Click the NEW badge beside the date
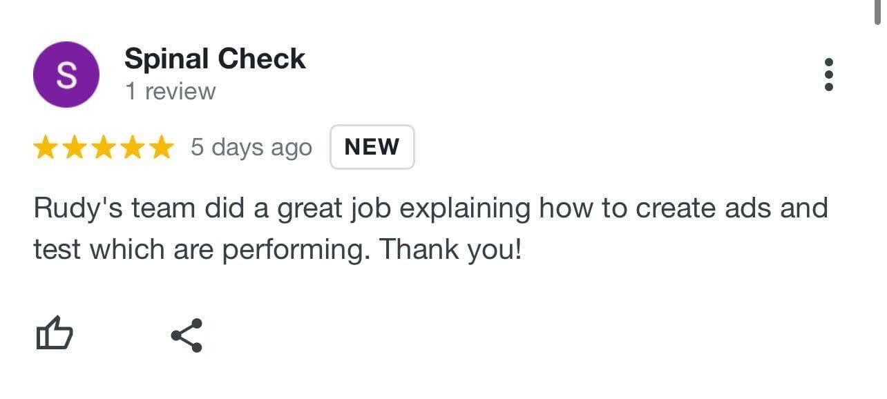Viewport: 887px width, 399px height. [372, 147]
